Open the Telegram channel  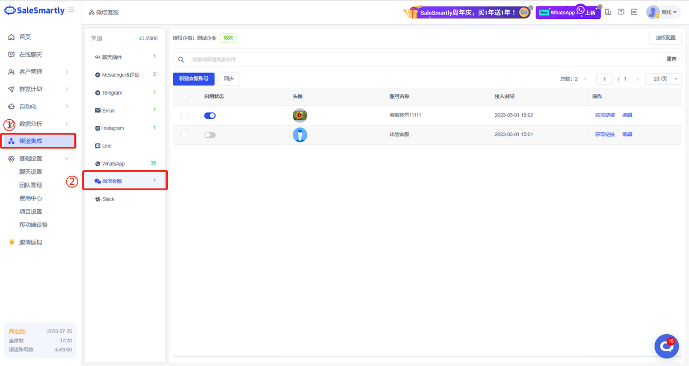[112, 93]
